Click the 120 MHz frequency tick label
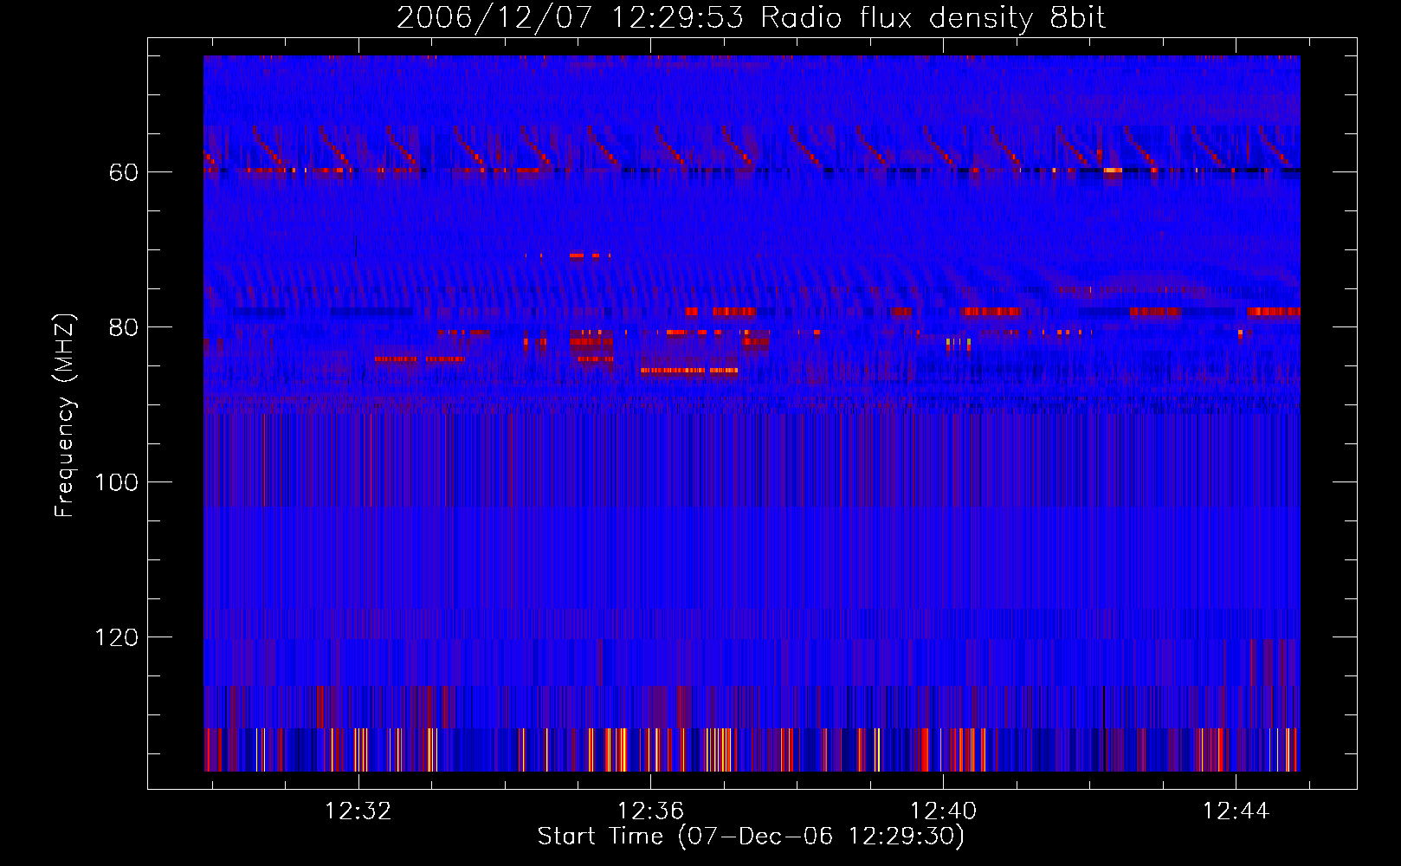 pos(117,637)
